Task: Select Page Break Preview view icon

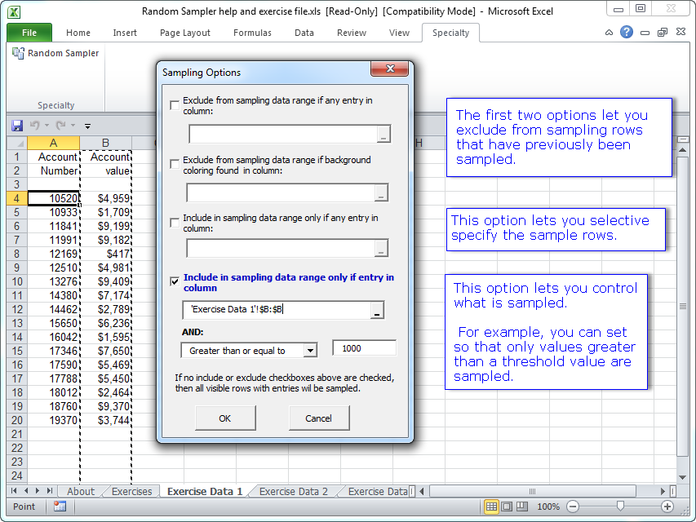Action: [x=523, y=507]
